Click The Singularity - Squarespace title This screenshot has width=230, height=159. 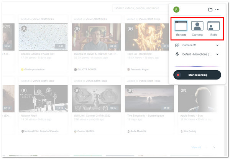pos(146,115)
